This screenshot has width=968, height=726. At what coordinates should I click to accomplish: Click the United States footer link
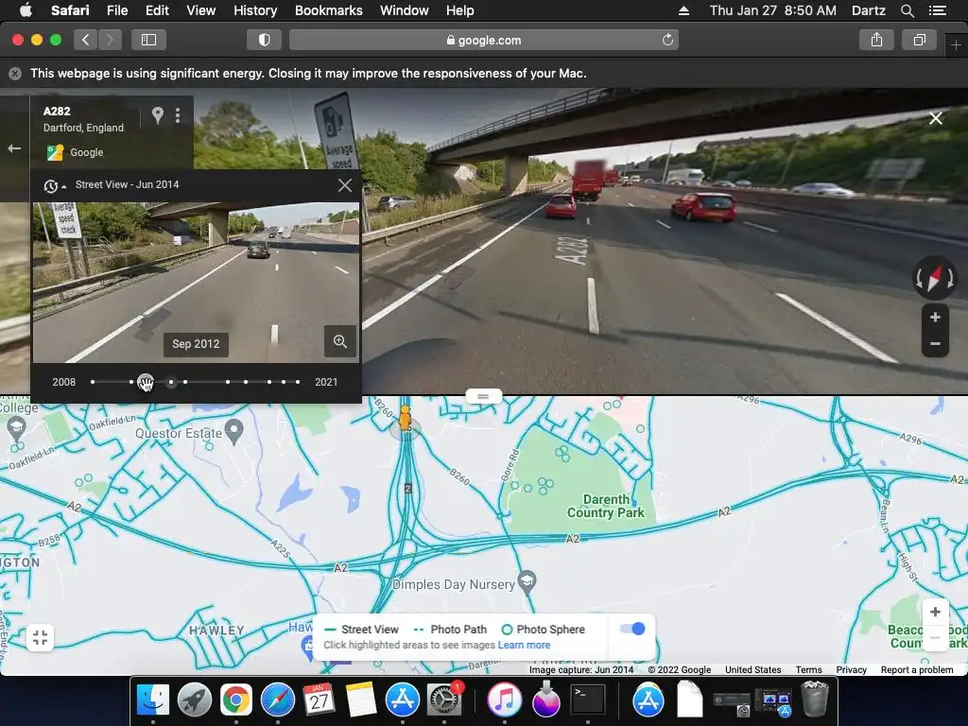pos(752,670)
